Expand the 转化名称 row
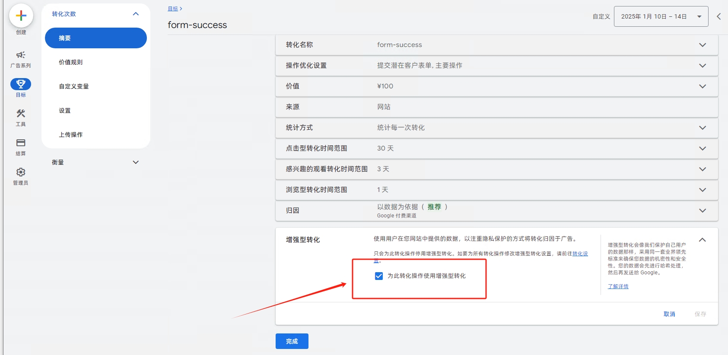 703,45
